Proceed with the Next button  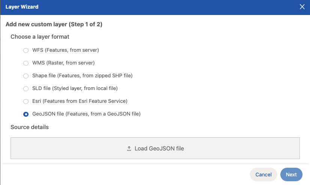point(291,174)
